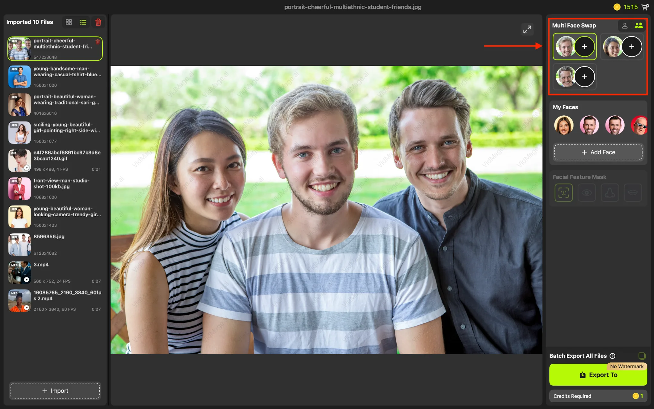Click the Export To button
The height and width of the screenshot is (409, 654).
click(598, 375)
